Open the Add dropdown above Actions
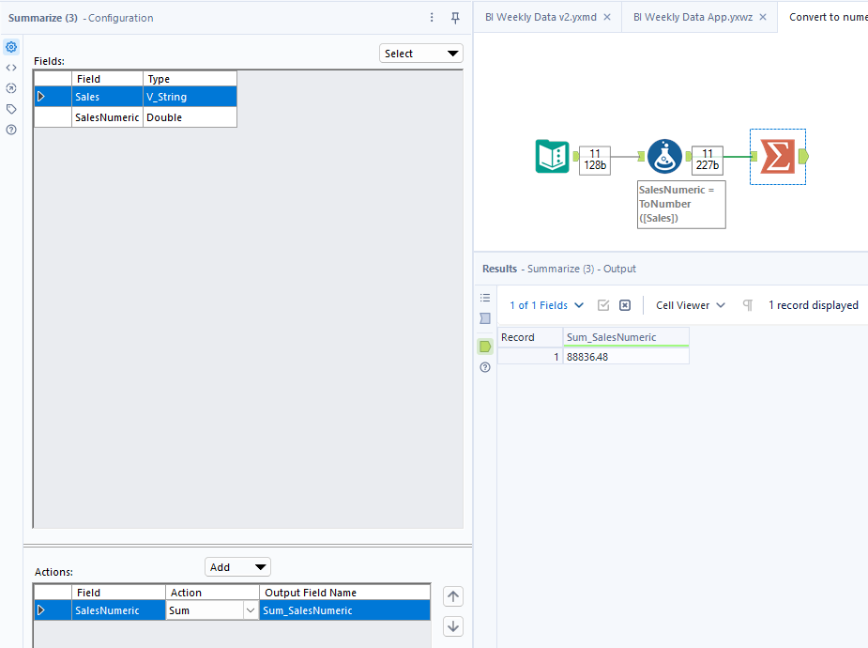868x648 pixels. (x=237, y=566)
